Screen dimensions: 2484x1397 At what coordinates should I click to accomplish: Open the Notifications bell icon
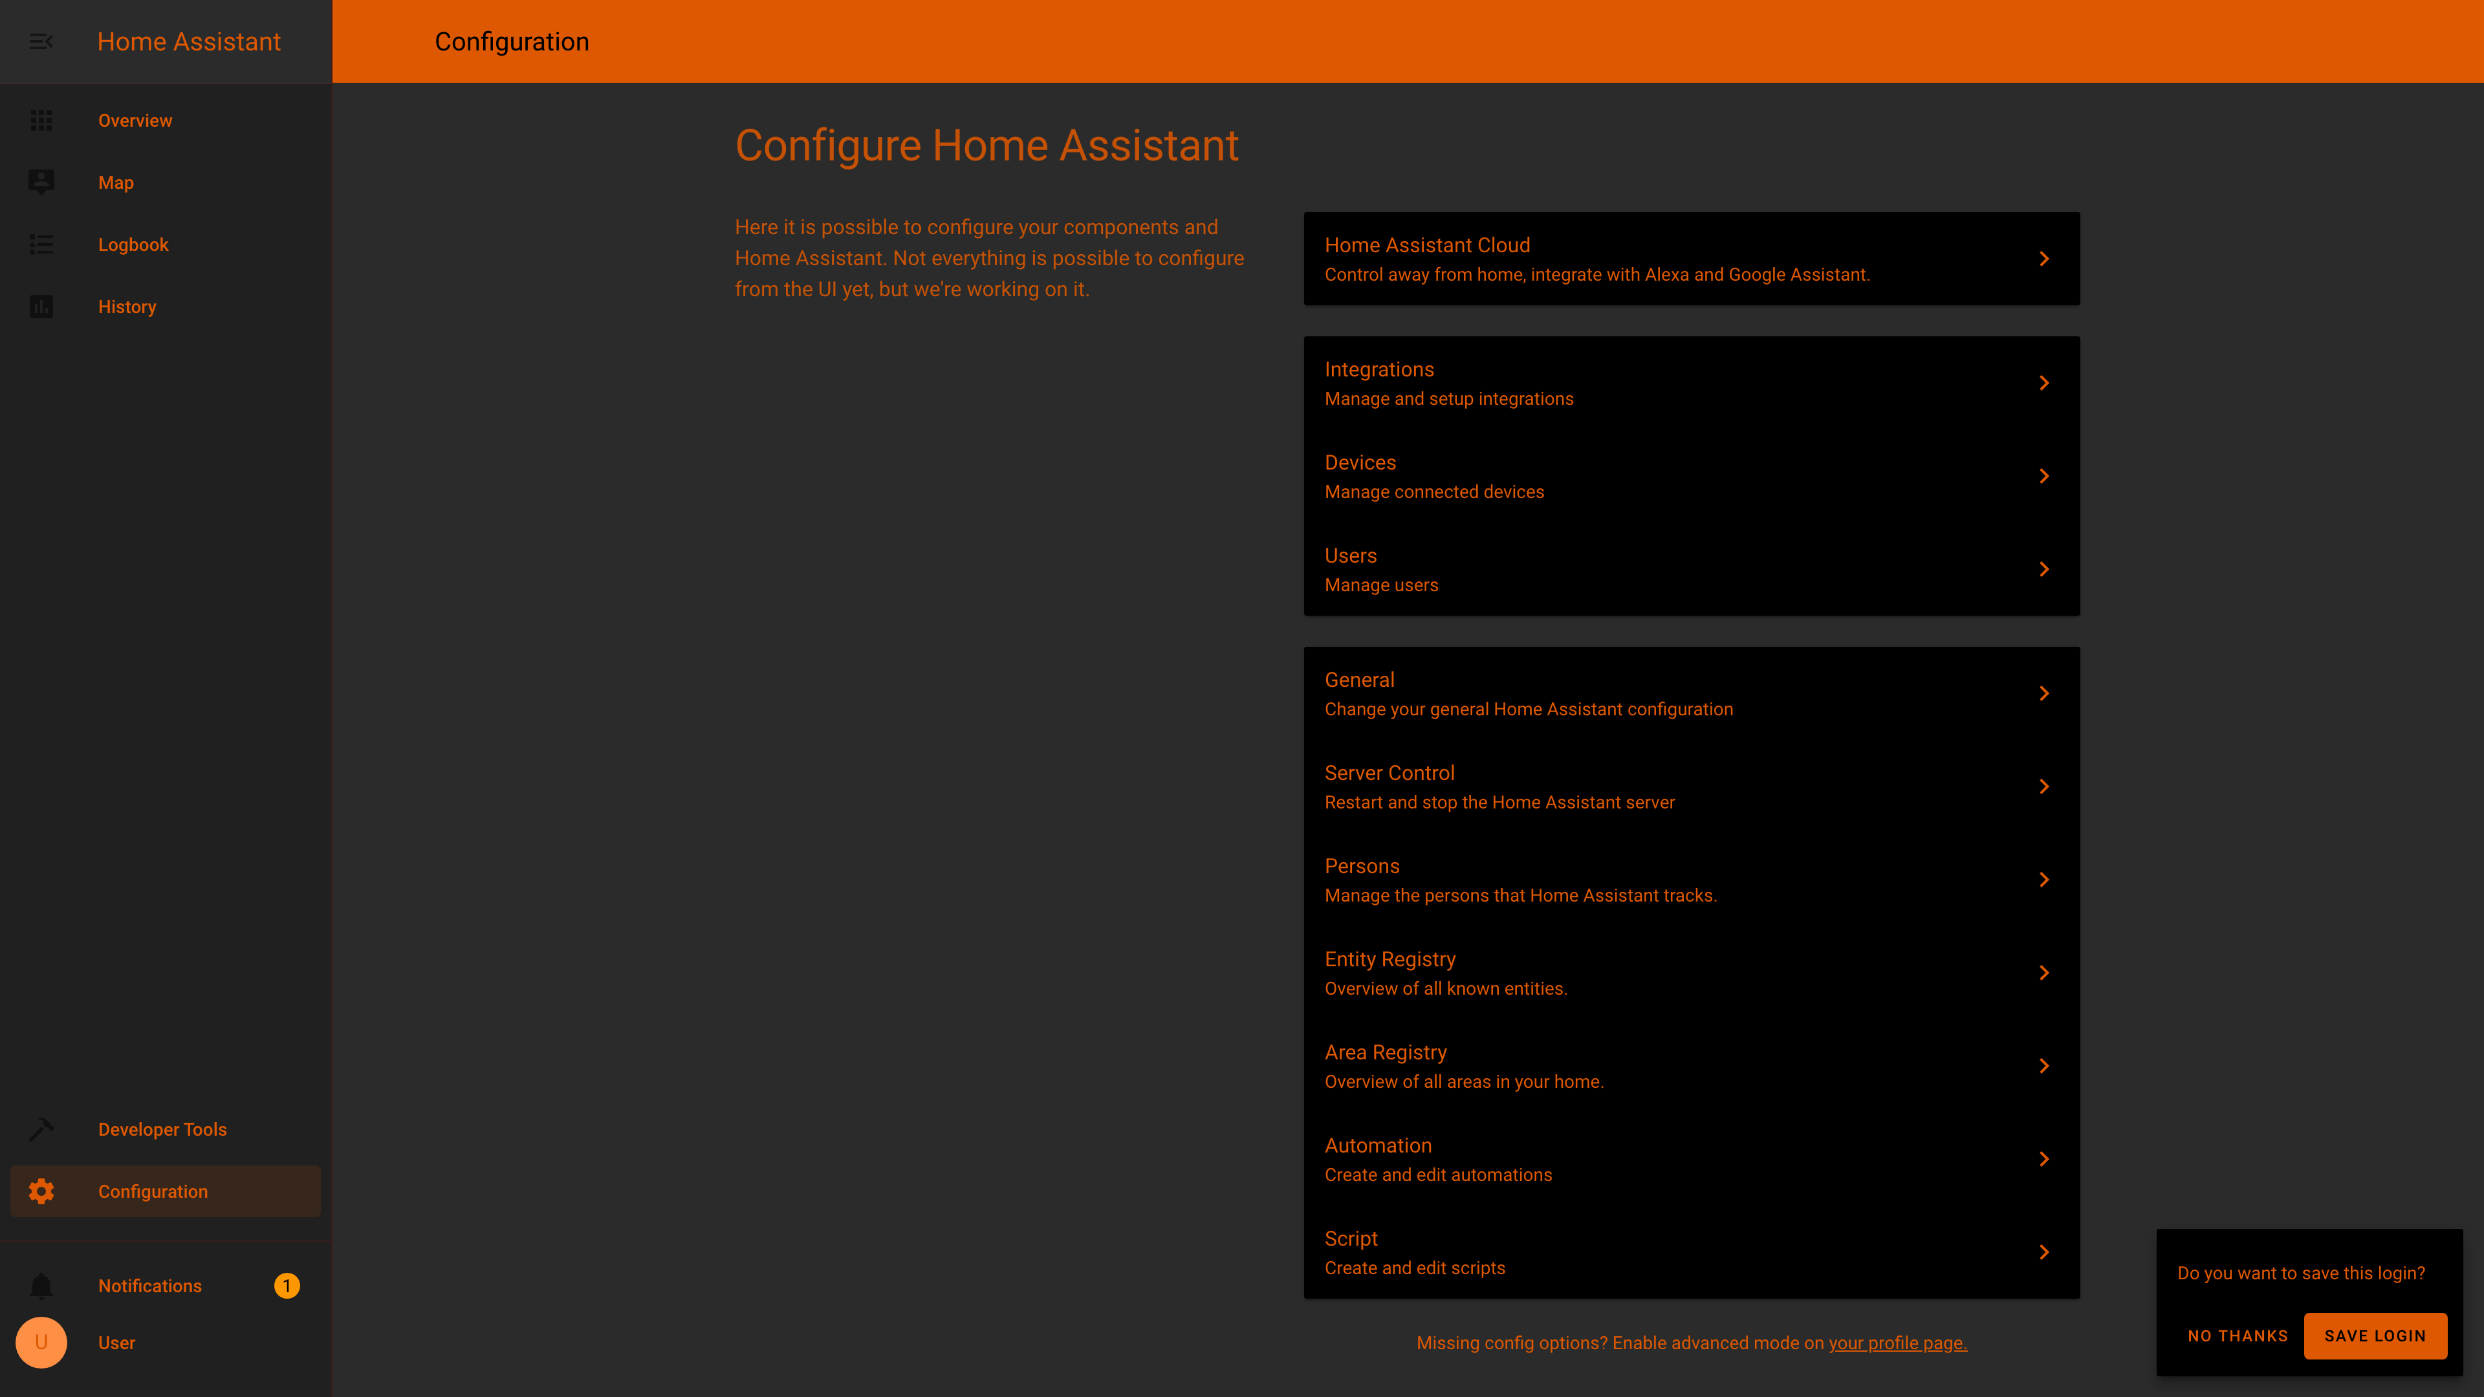41,1284
